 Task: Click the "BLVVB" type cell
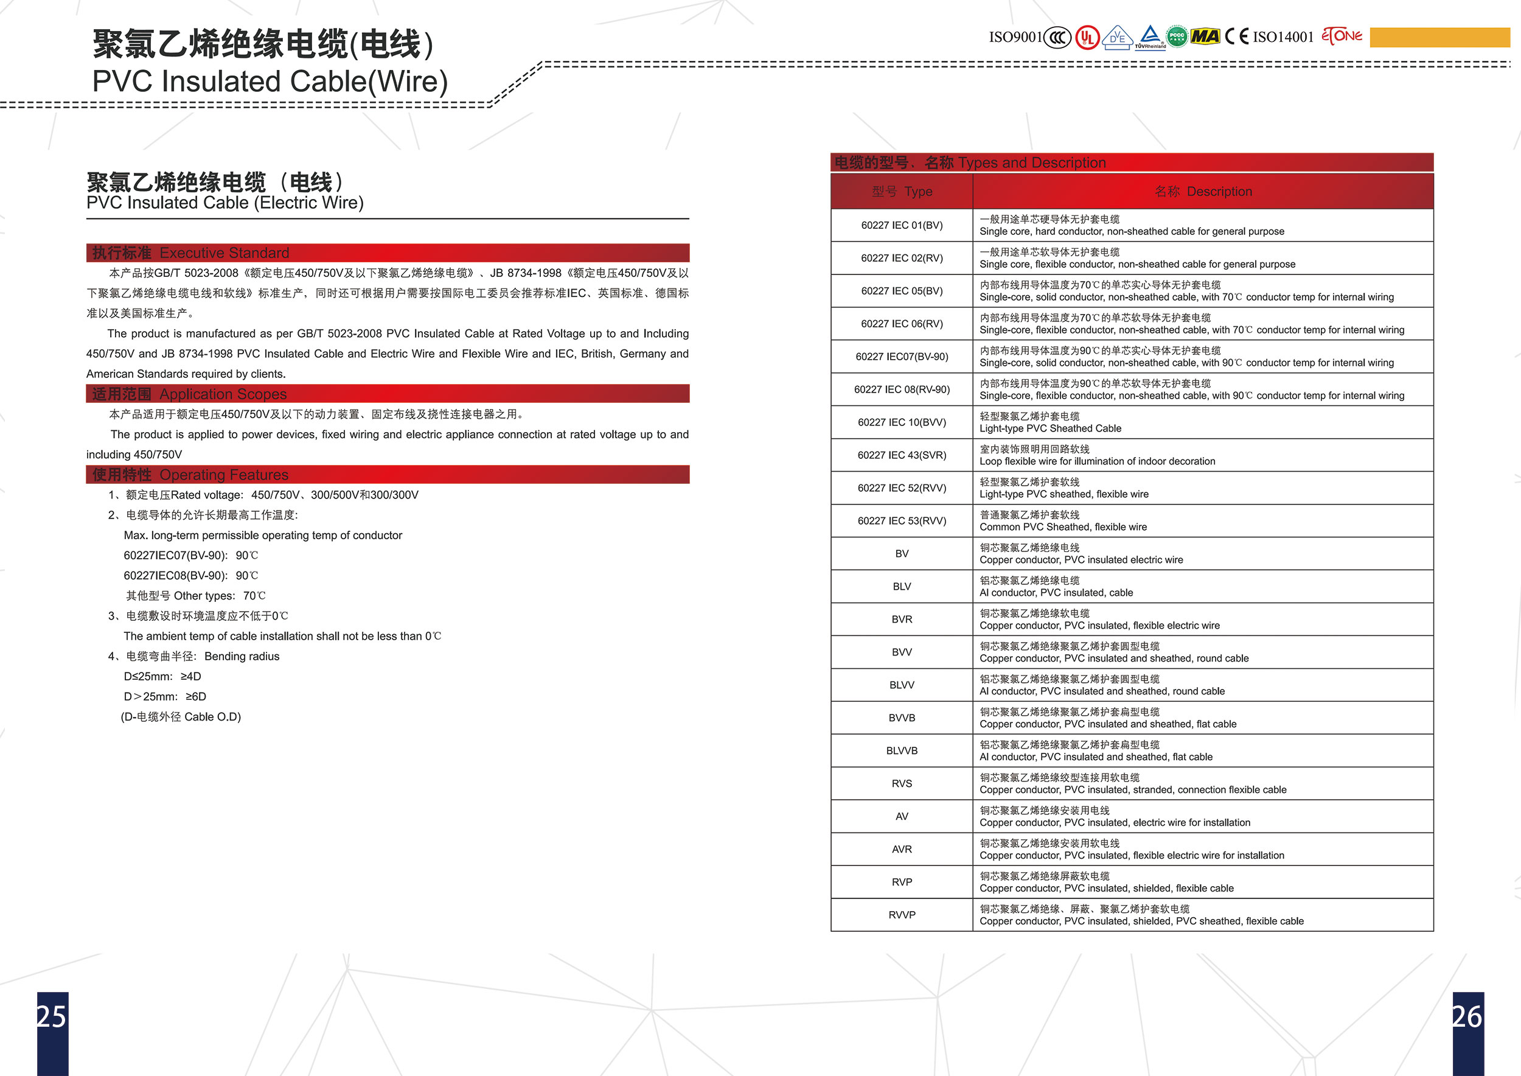(902, 750)
